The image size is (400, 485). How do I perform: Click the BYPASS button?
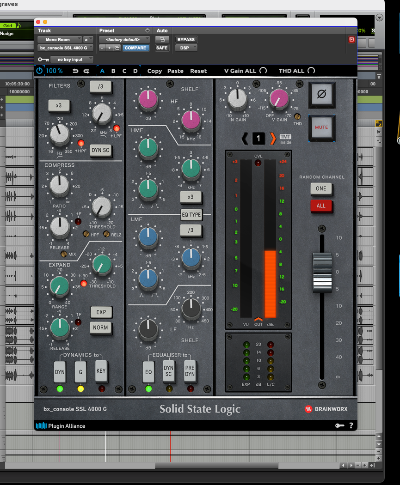tap(186, 40)
